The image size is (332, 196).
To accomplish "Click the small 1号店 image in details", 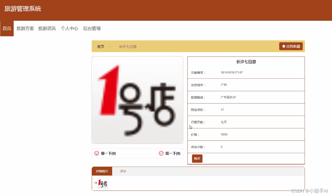I will click(x=103, y=183).
